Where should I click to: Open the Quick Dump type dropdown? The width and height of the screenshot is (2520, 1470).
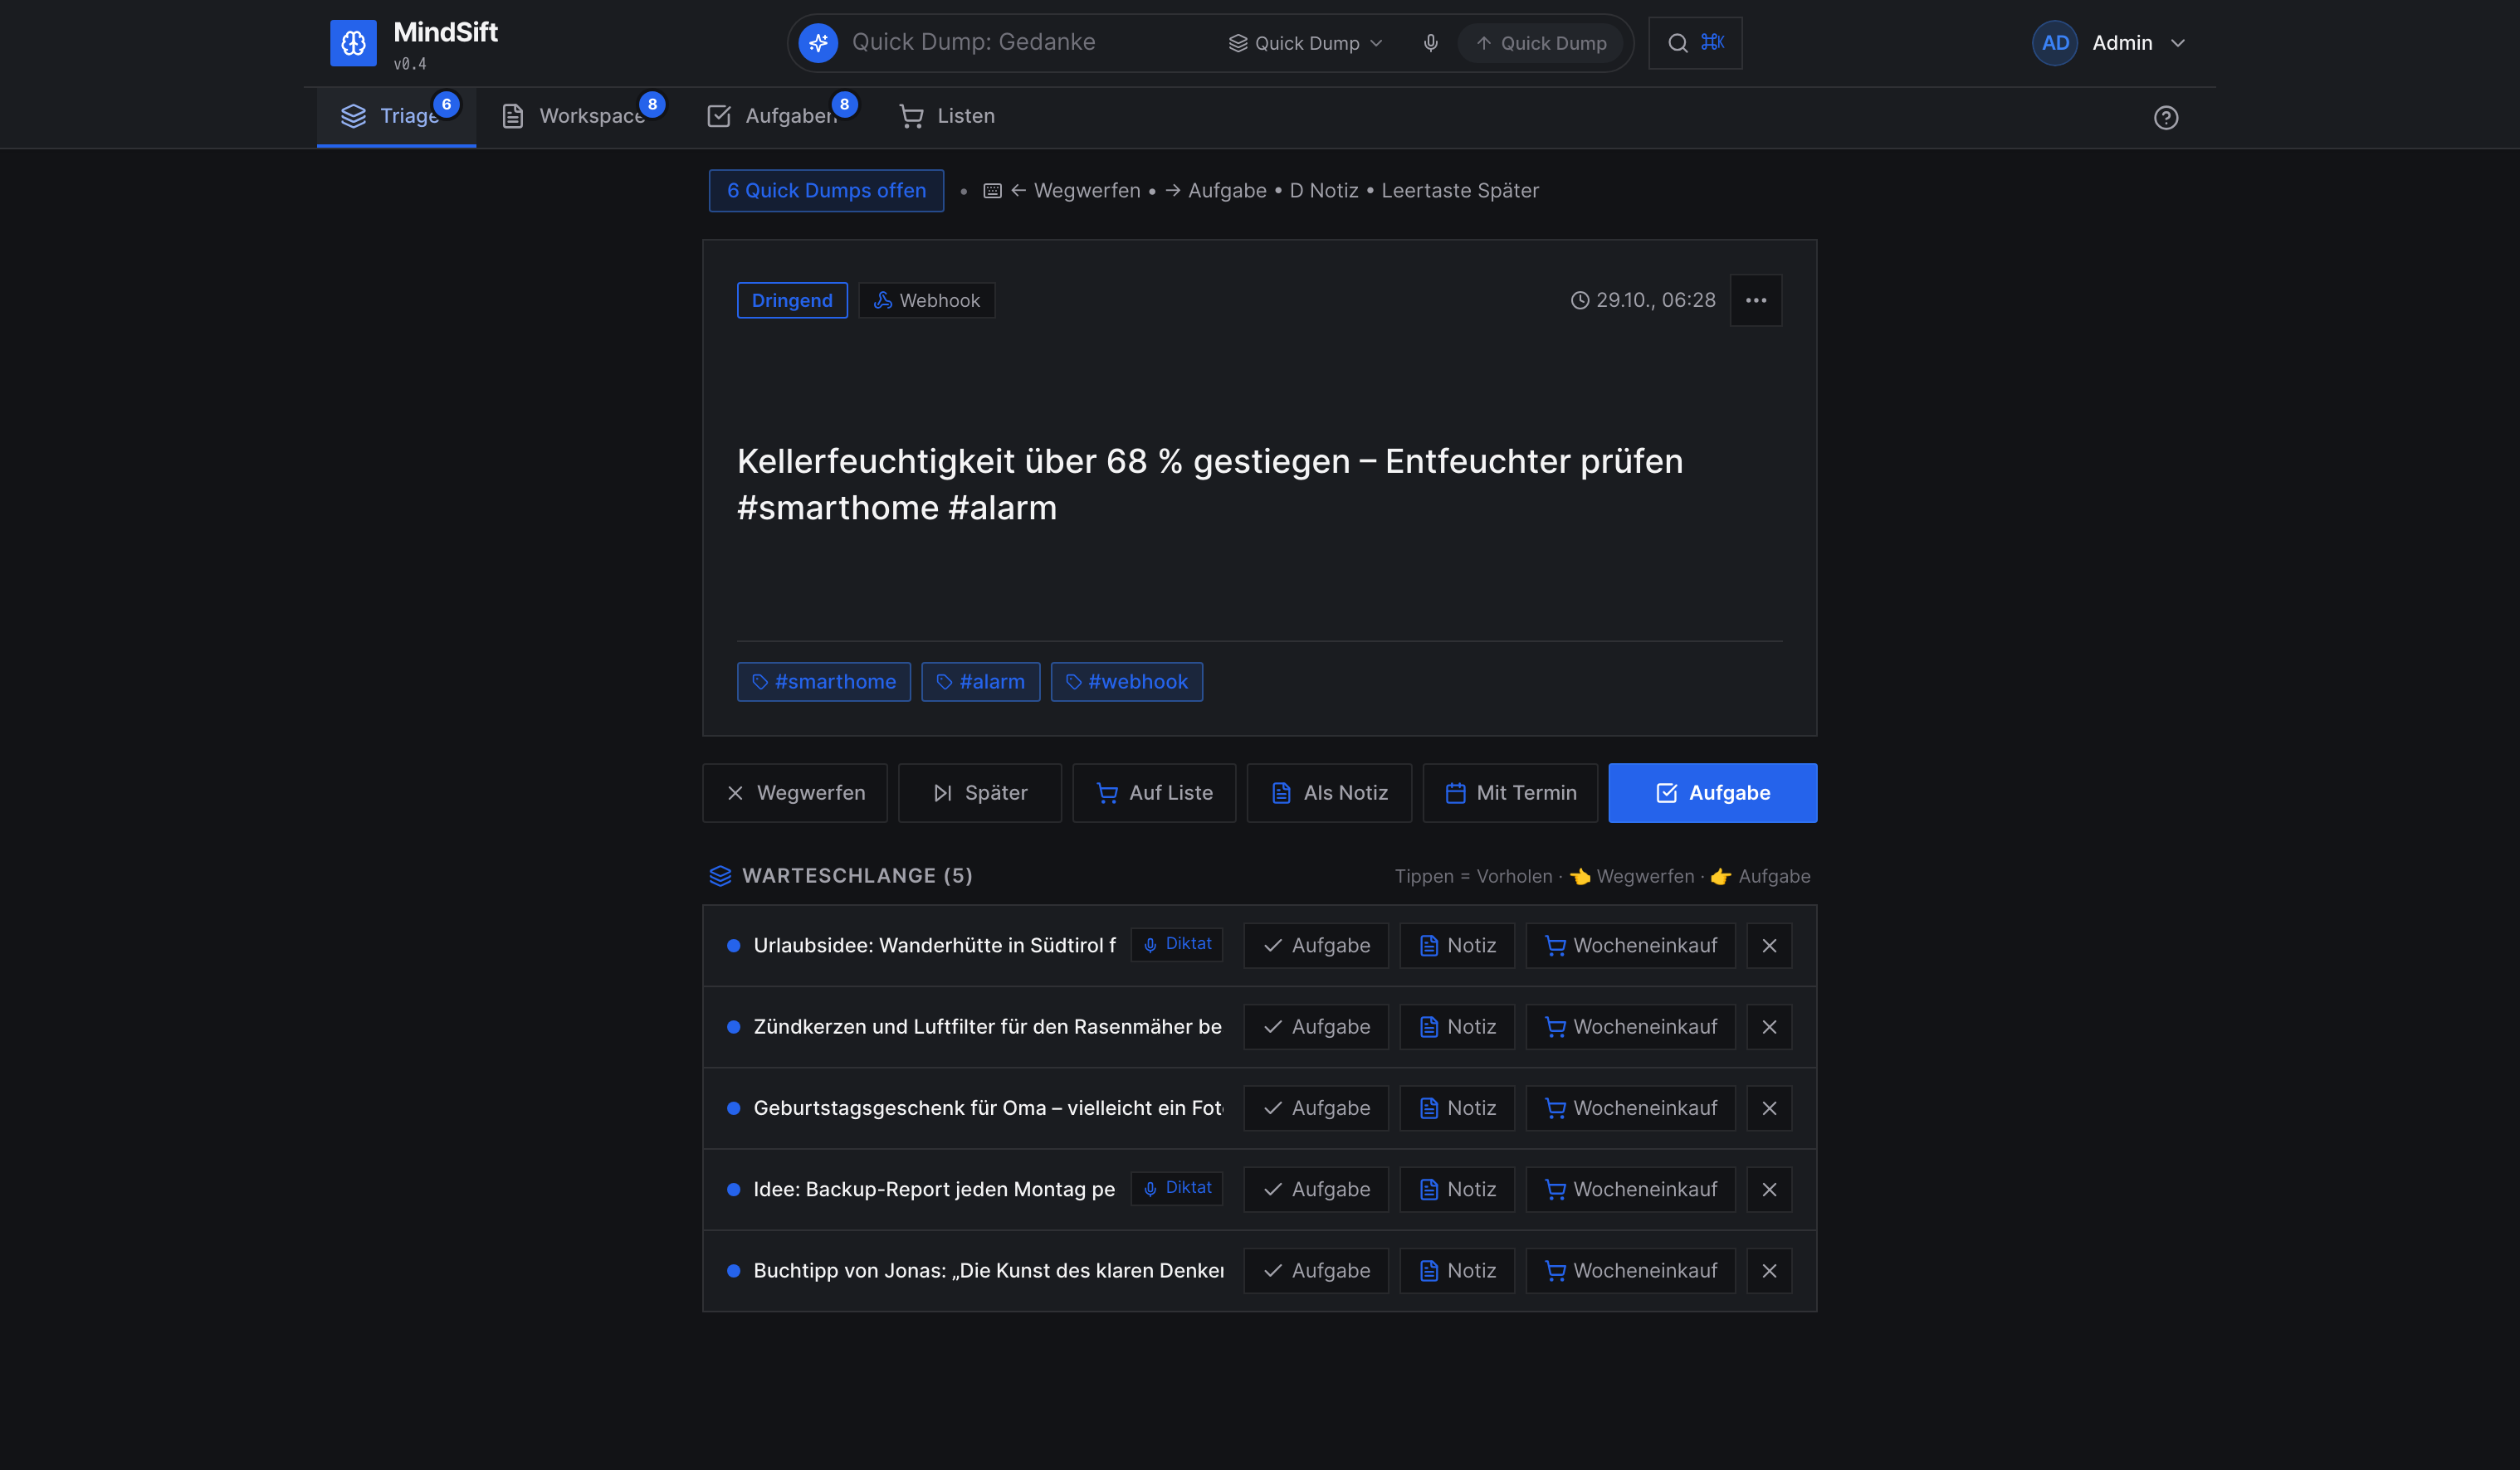[1306, 43]
